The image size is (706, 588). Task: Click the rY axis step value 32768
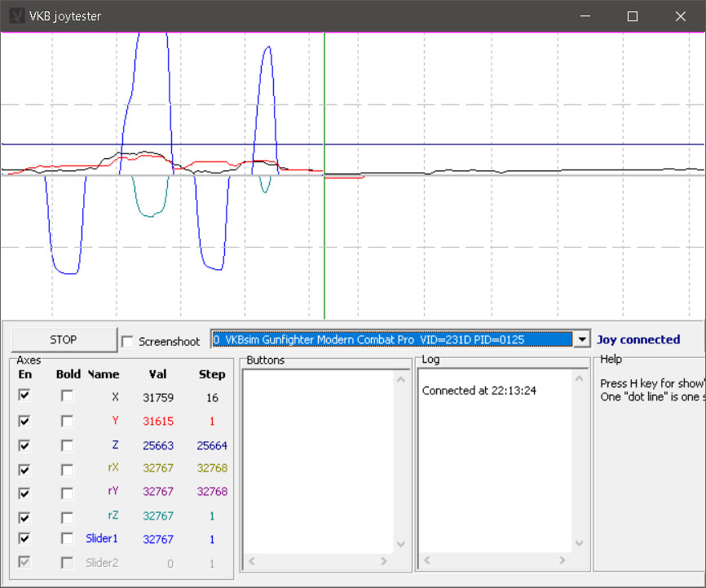coord(212,492)
